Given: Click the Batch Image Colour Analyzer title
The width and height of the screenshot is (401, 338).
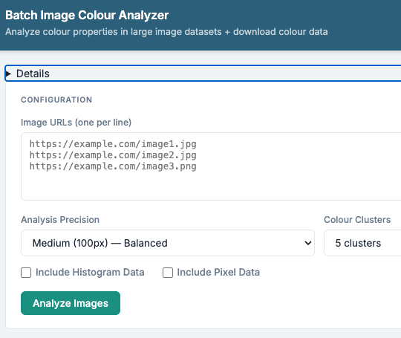Looking at the screenshot, I should pos(87,16).
